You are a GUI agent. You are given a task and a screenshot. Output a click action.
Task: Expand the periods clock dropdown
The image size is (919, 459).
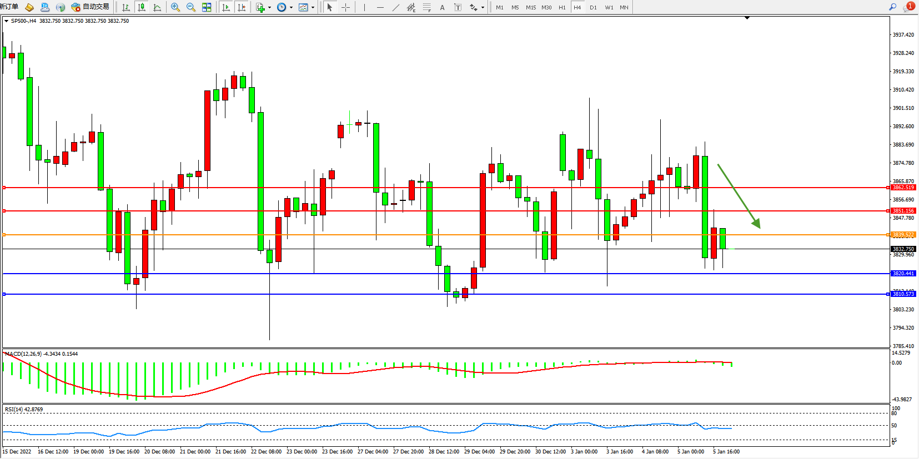tap(291, 8)
